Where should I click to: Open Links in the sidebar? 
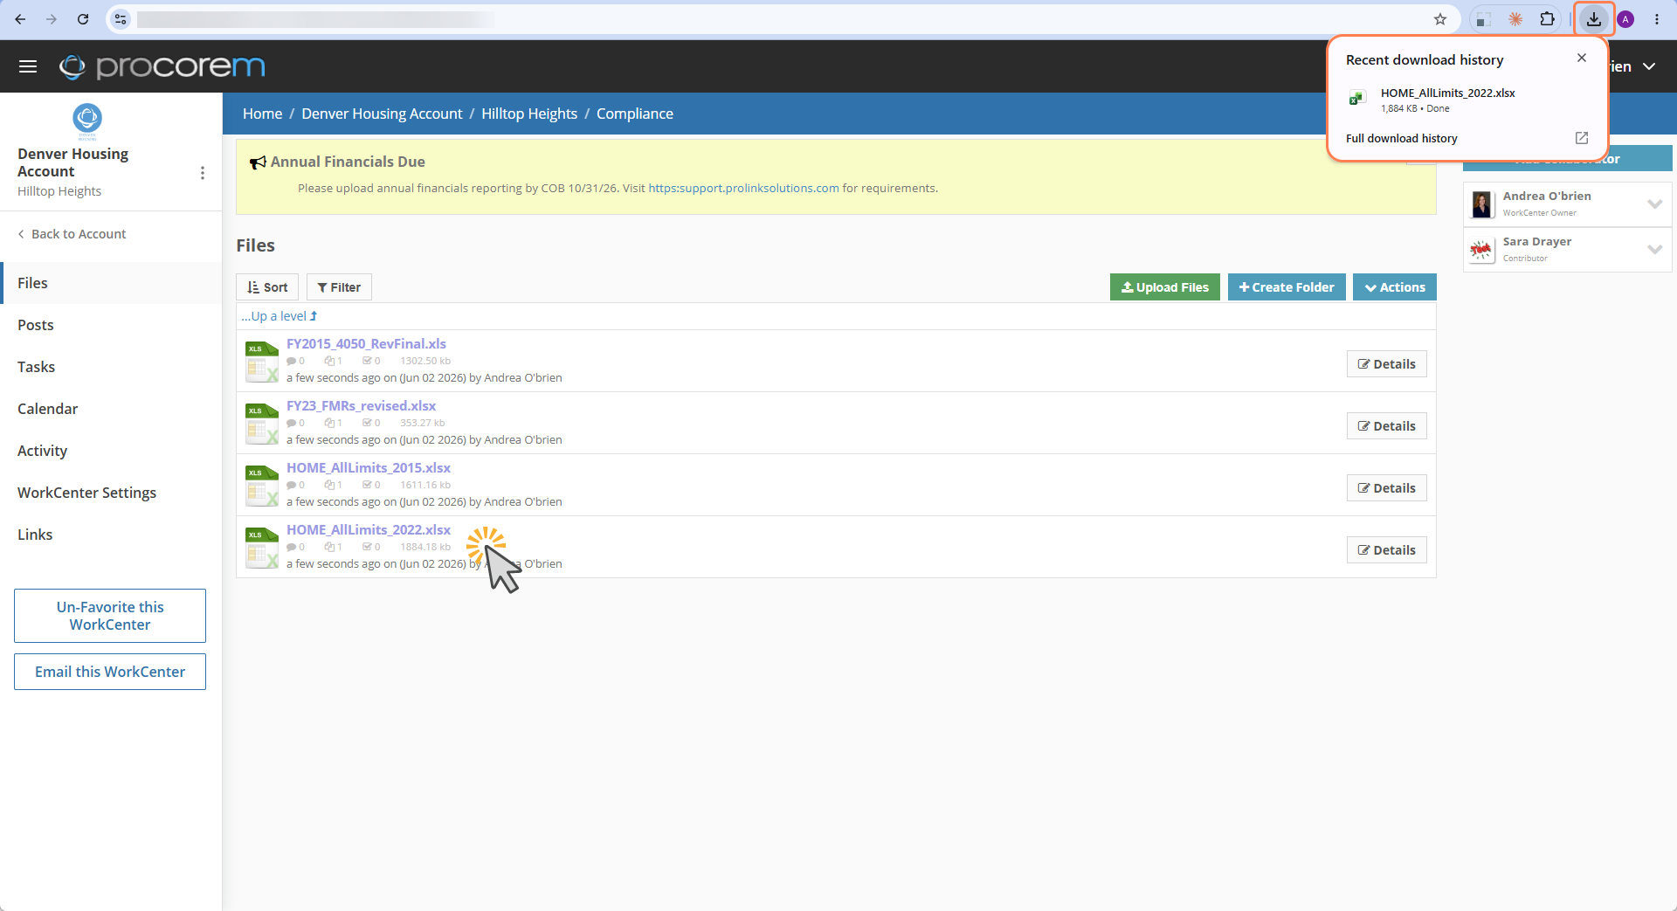click(111, 535)
